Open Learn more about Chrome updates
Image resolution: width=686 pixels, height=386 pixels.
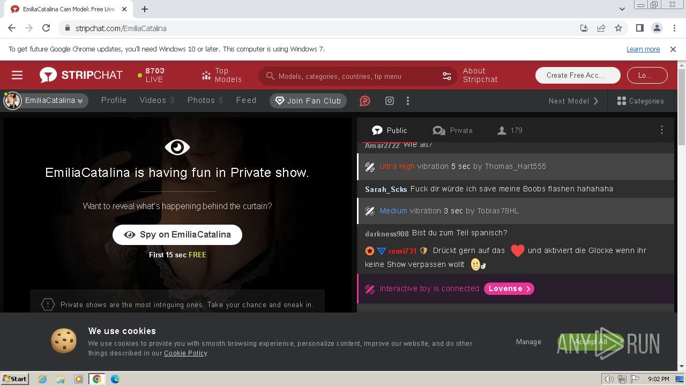tap(643, 49)
